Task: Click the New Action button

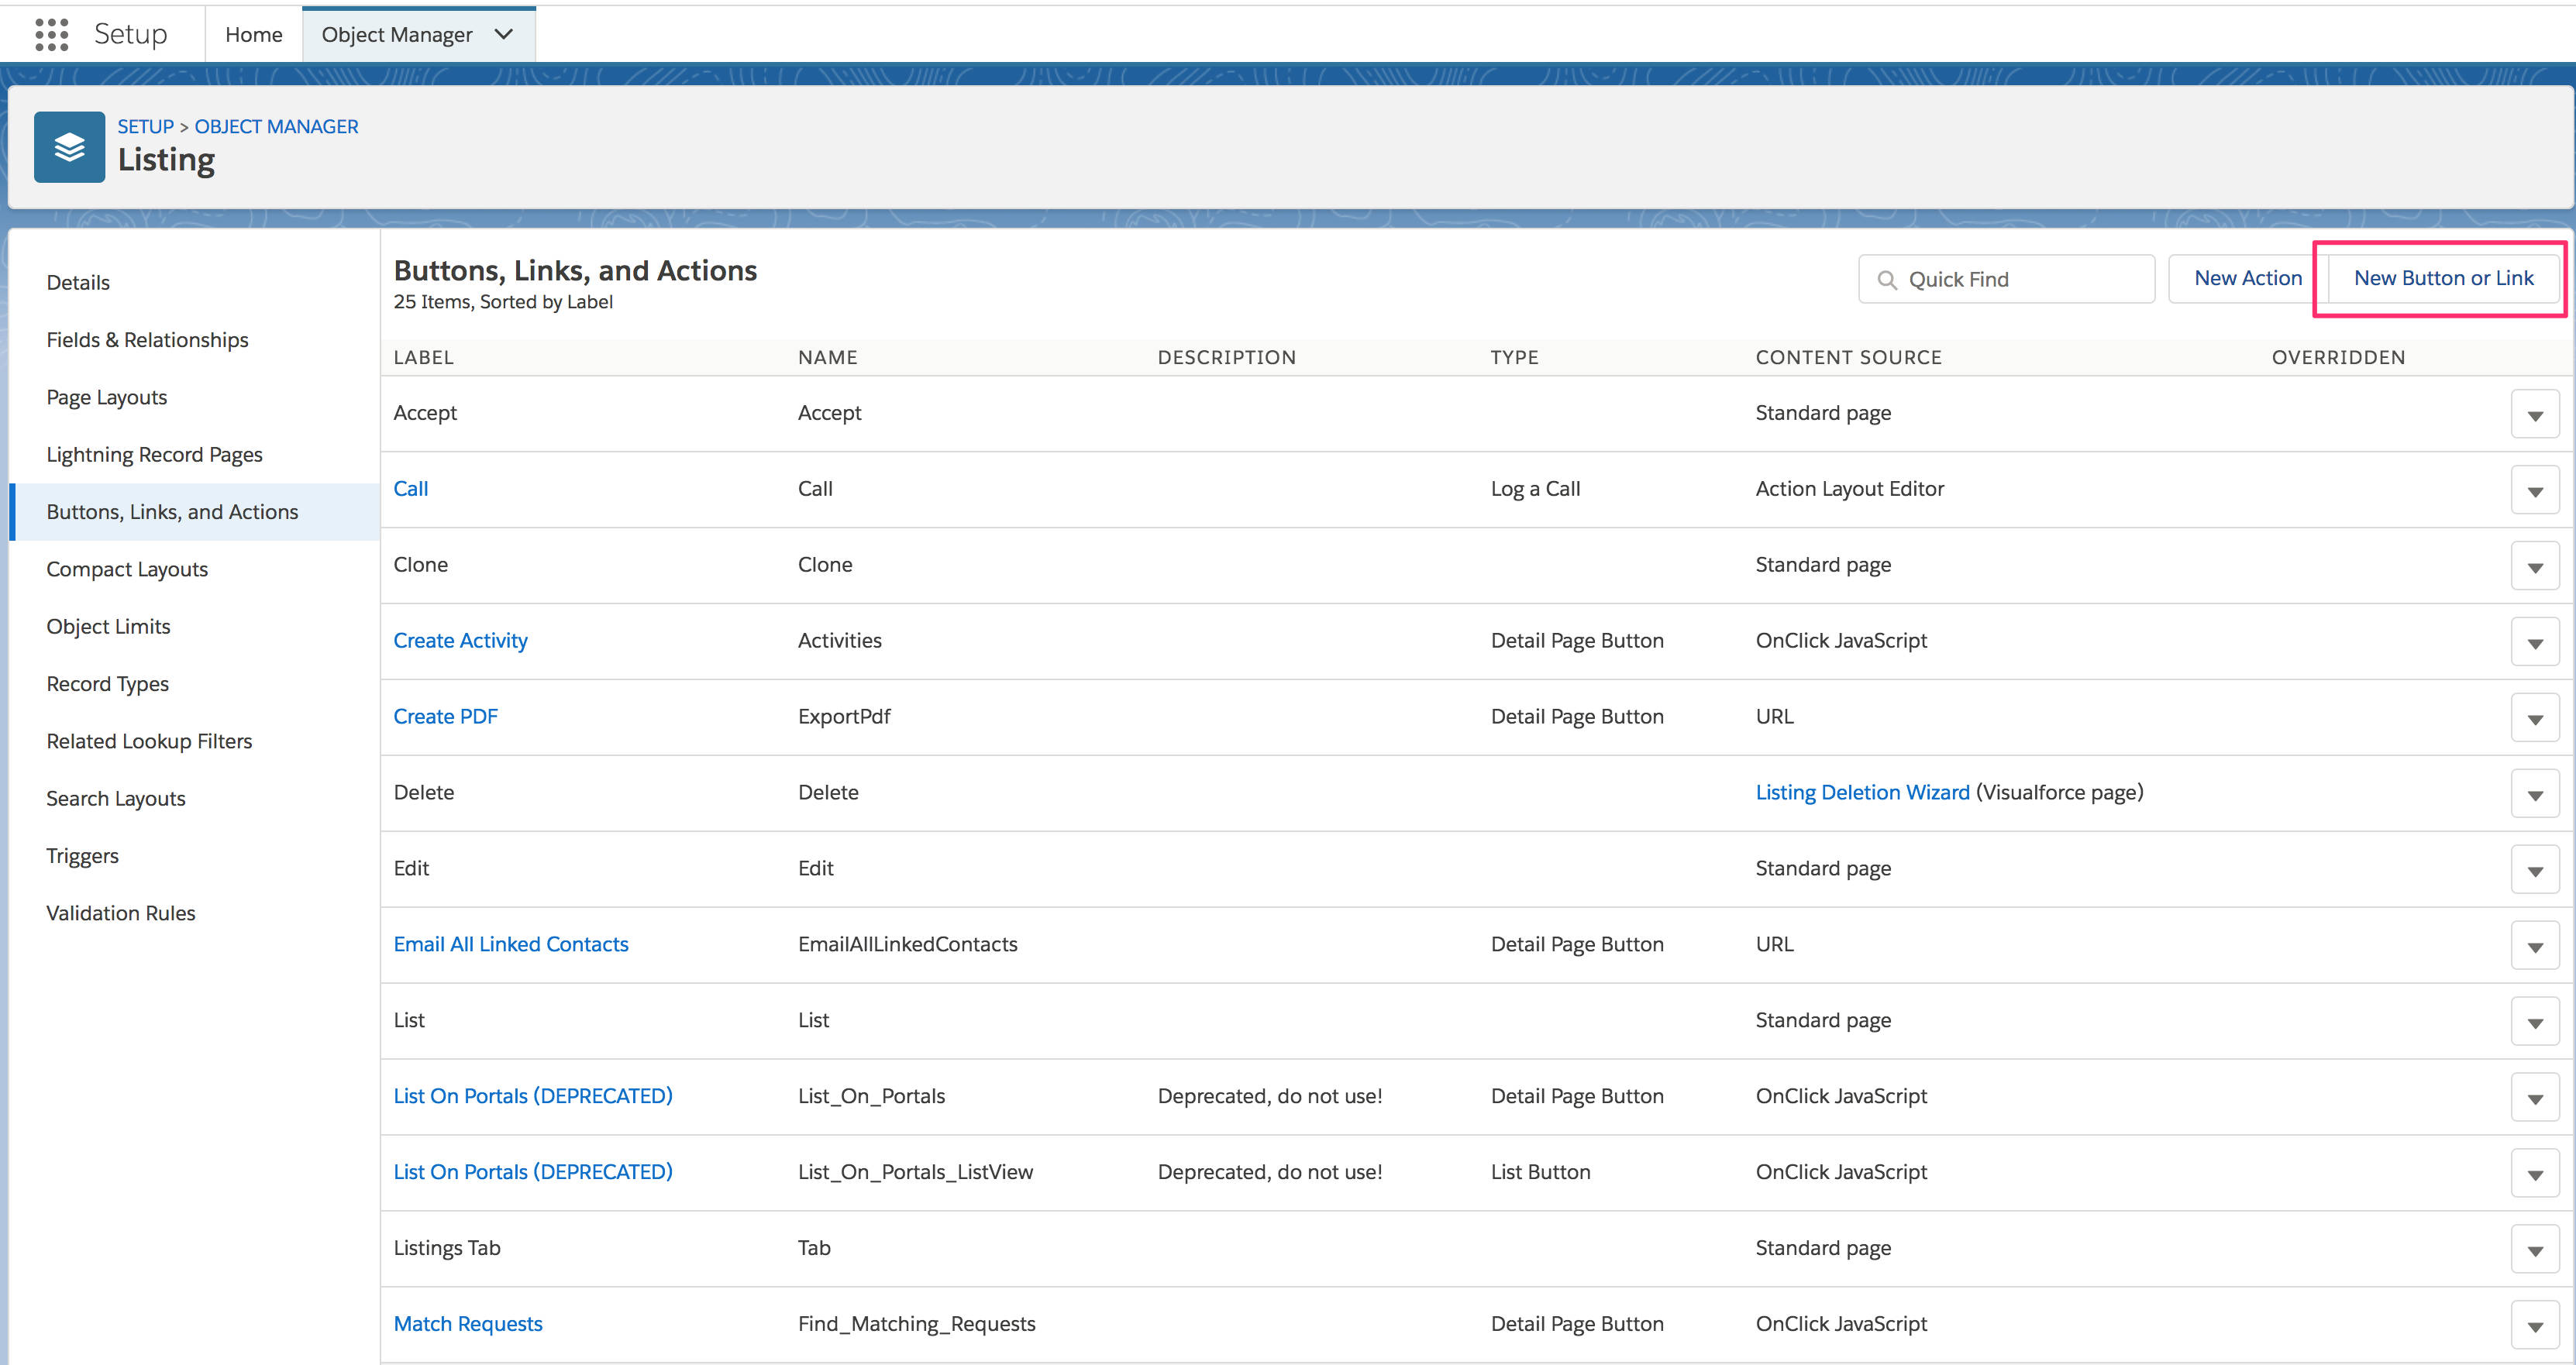Action: (2248, 278)
